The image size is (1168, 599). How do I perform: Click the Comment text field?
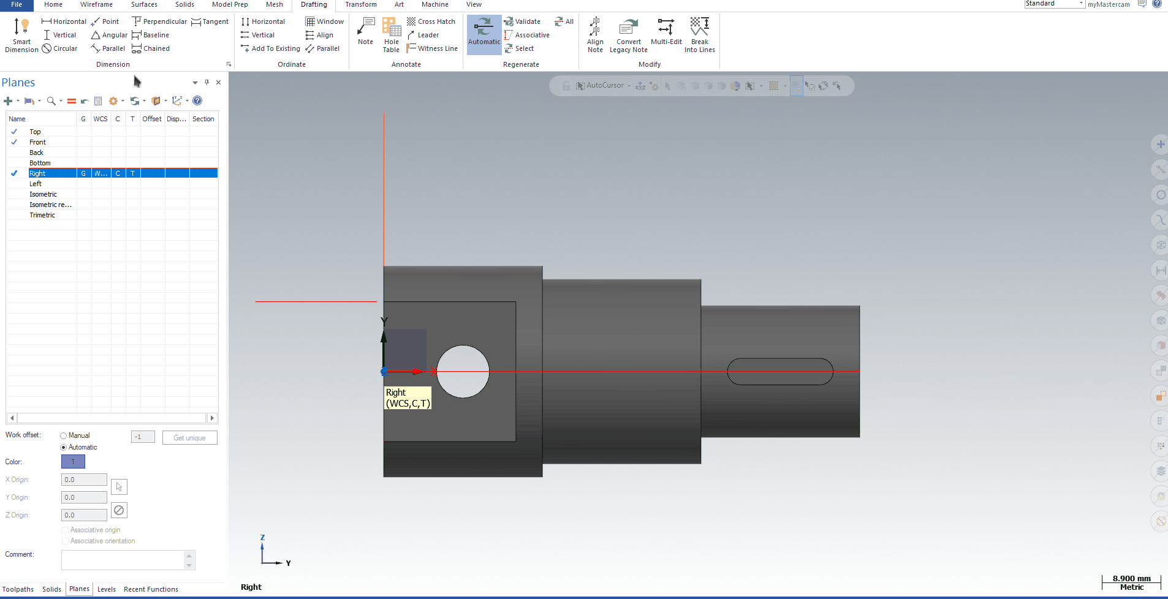pos(123,560)
